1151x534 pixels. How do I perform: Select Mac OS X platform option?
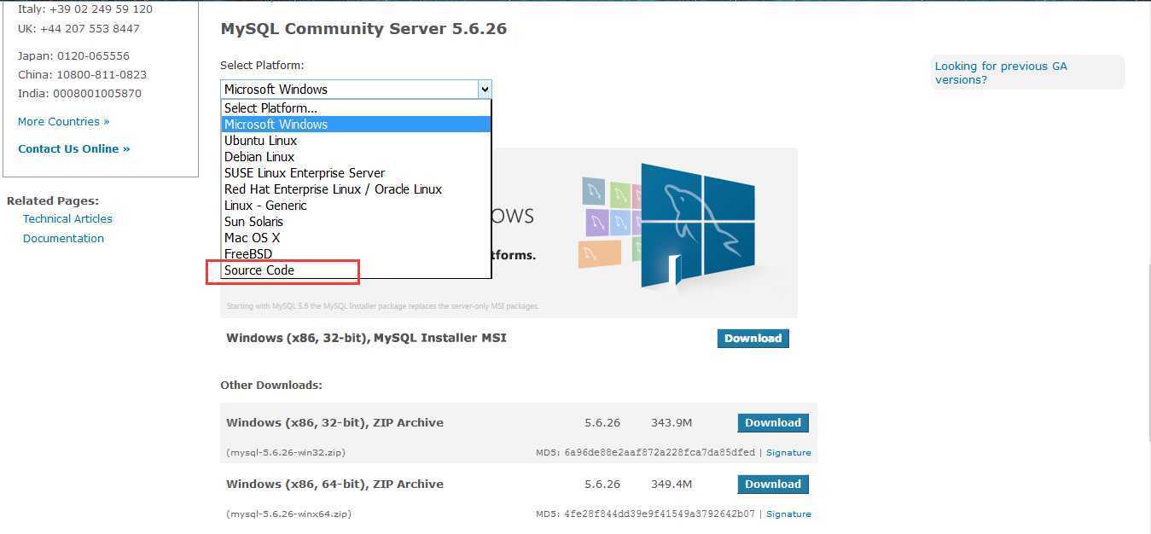356,238
